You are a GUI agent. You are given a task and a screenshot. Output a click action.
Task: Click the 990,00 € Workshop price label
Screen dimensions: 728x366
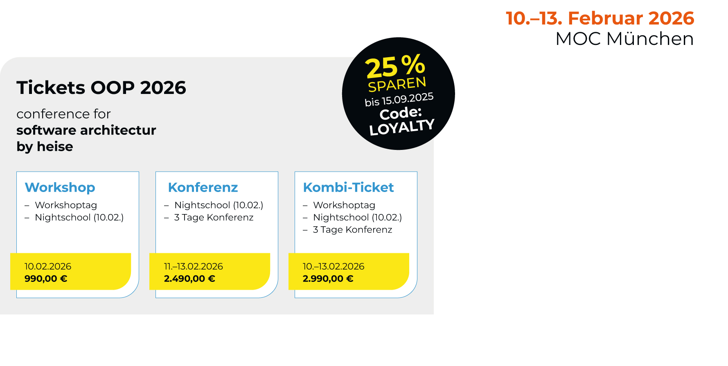46,279
